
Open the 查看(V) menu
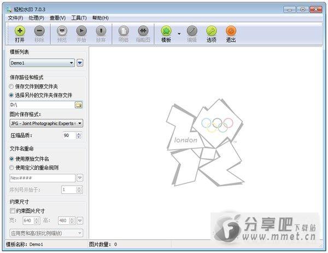[57, 18]
